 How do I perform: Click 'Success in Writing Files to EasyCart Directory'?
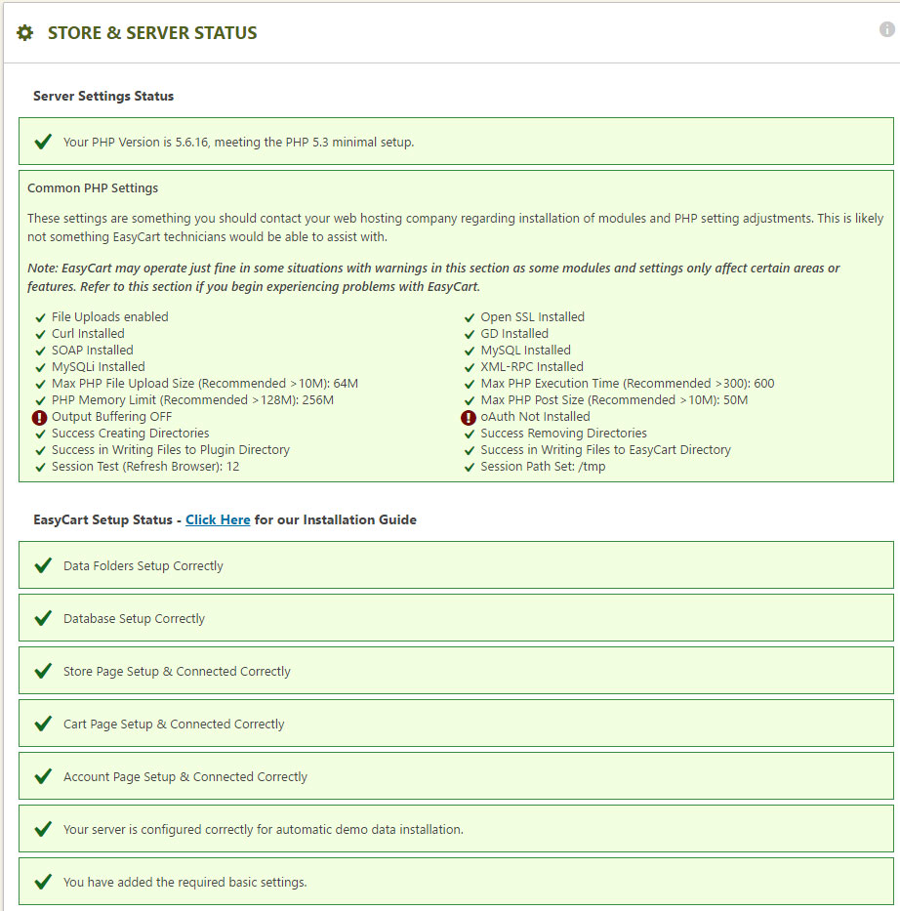pos(605,450)
